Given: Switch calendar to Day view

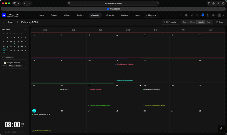Looking at the screenshot, I should pos(185,22).
